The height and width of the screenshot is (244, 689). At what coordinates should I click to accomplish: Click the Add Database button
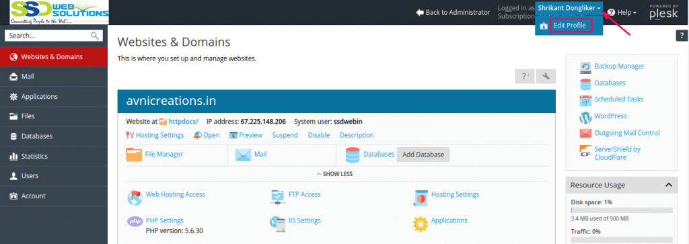pos(423,155)
